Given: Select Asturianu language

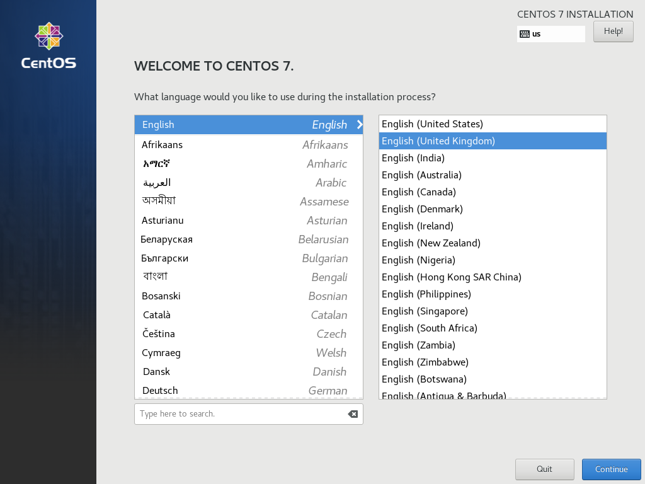Looking at the screenshot, I should [248, 221].
